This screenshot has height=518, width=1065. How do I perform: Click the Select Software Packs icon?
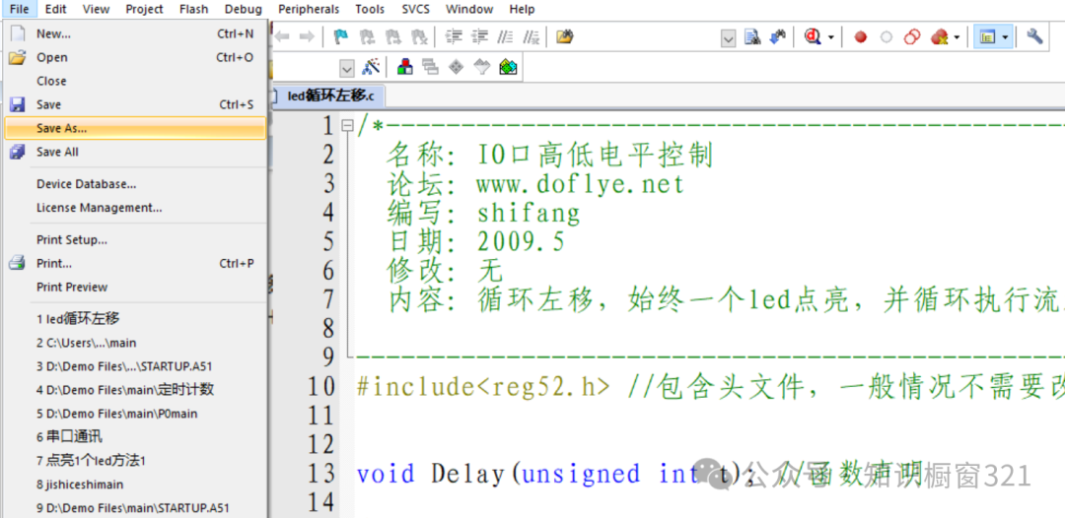[481, 67]
